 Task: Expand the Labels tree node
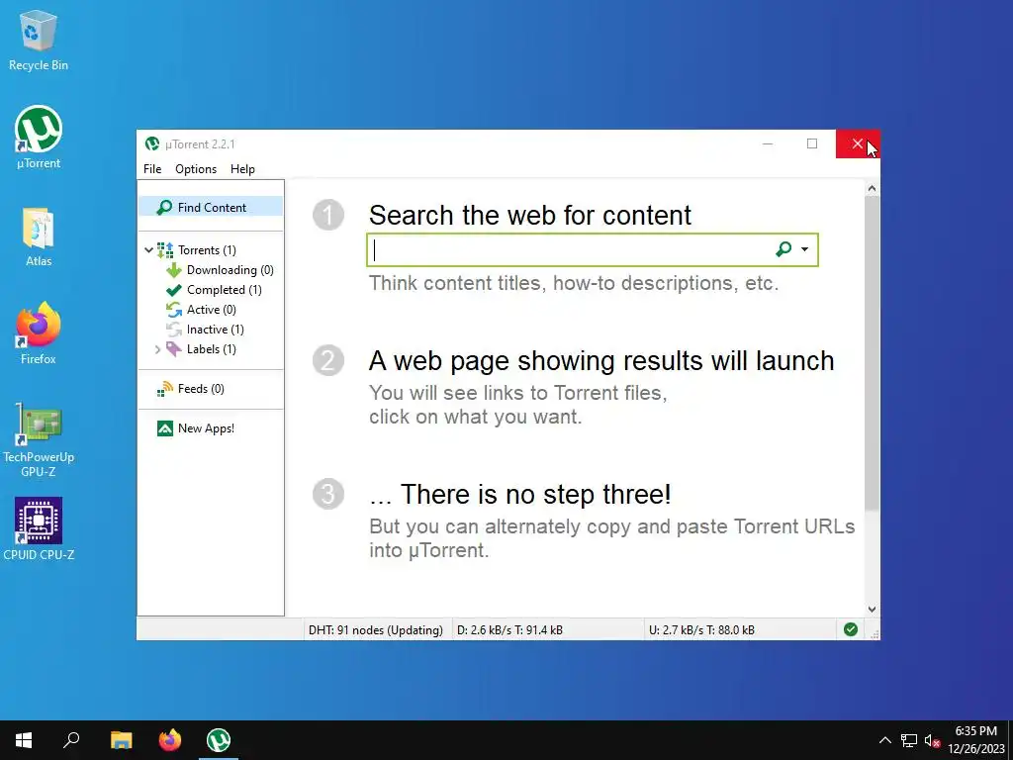pyautogui.click(x=157, y=349)
